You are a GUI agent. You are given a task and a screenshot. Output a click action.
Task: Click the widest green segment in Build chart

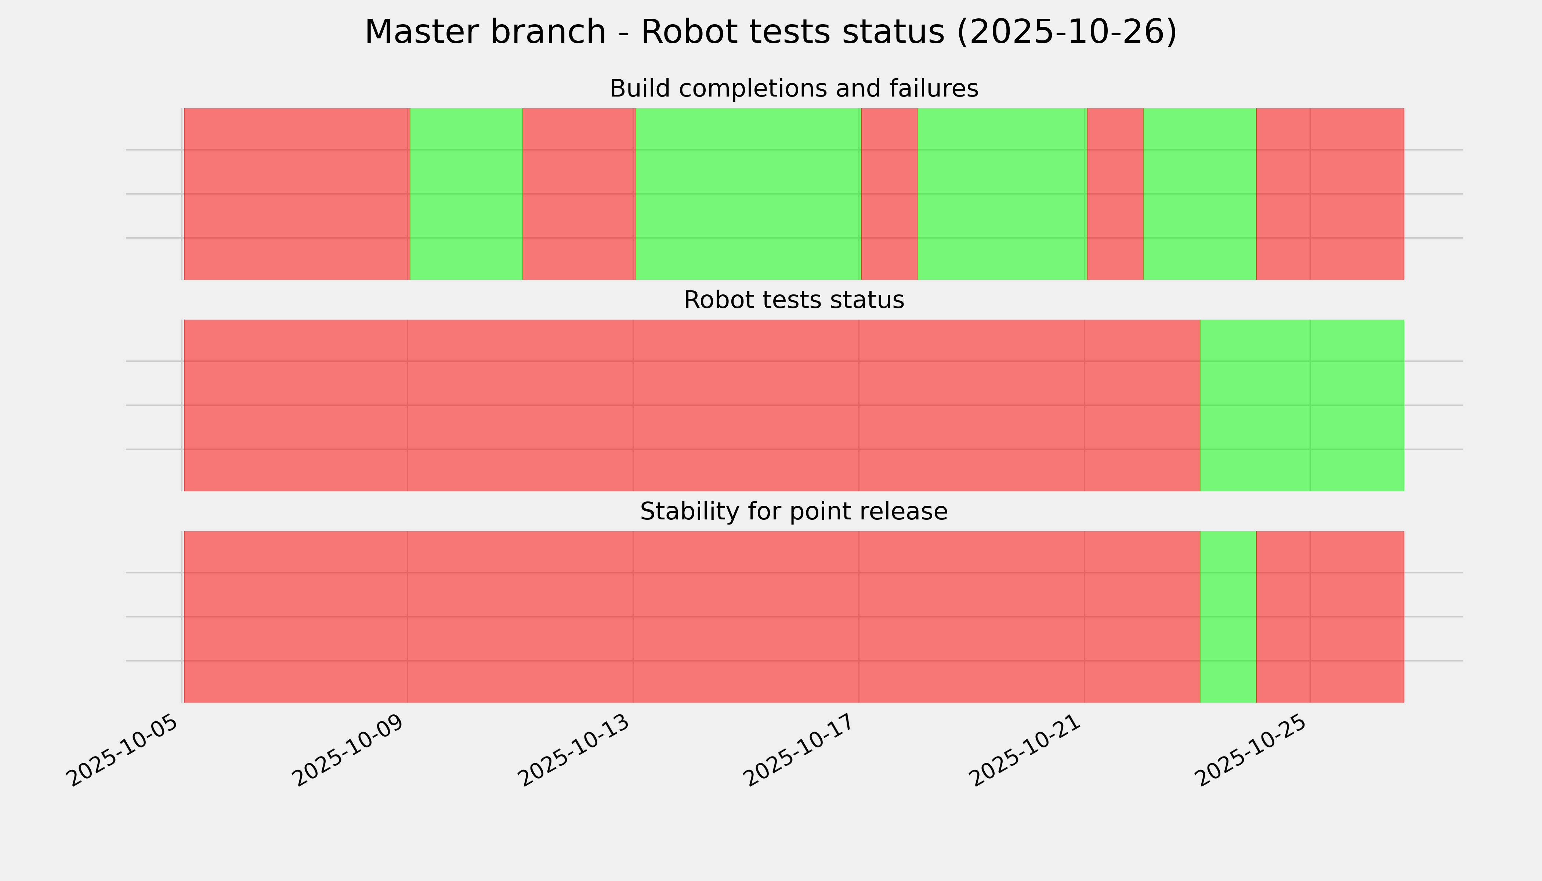748,193
